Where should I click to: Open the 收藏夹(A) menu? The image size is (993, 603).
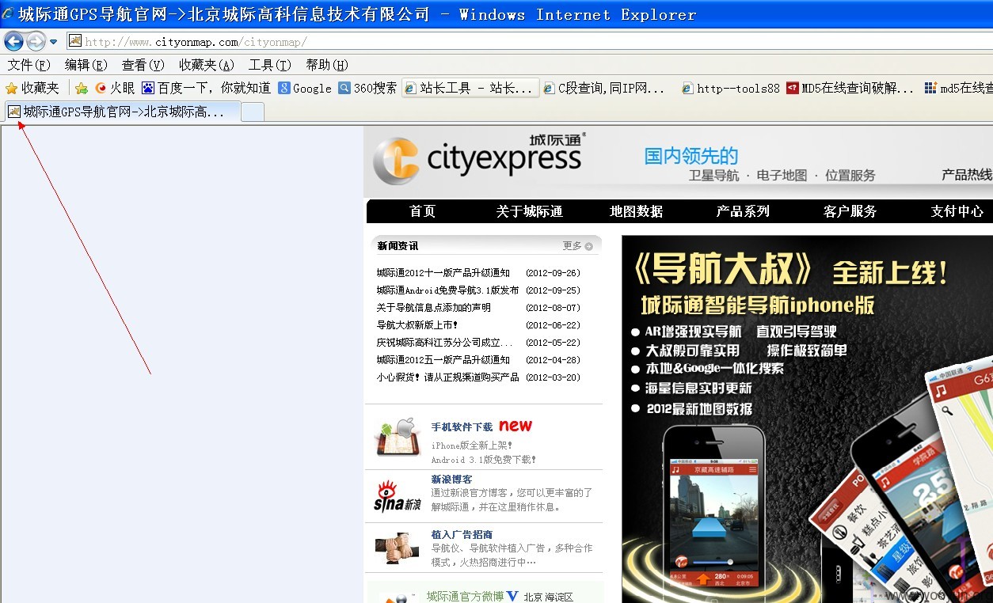[x=206, y=65]
